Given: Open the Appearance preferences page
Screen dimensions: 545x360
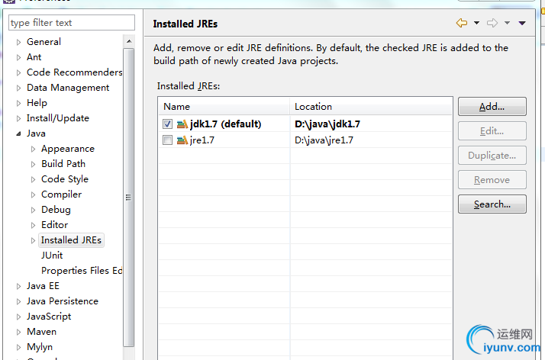Looking at the screenshot, I should (x=68, y=149).
